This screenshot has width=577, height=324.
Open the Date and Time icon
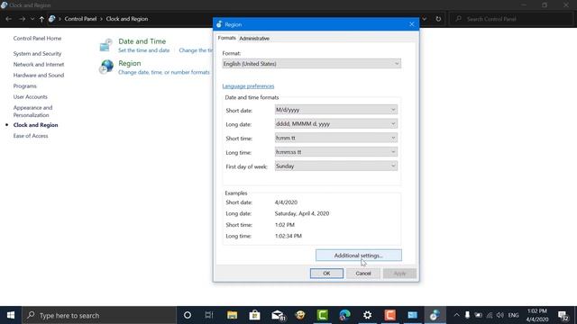[106, 45]
